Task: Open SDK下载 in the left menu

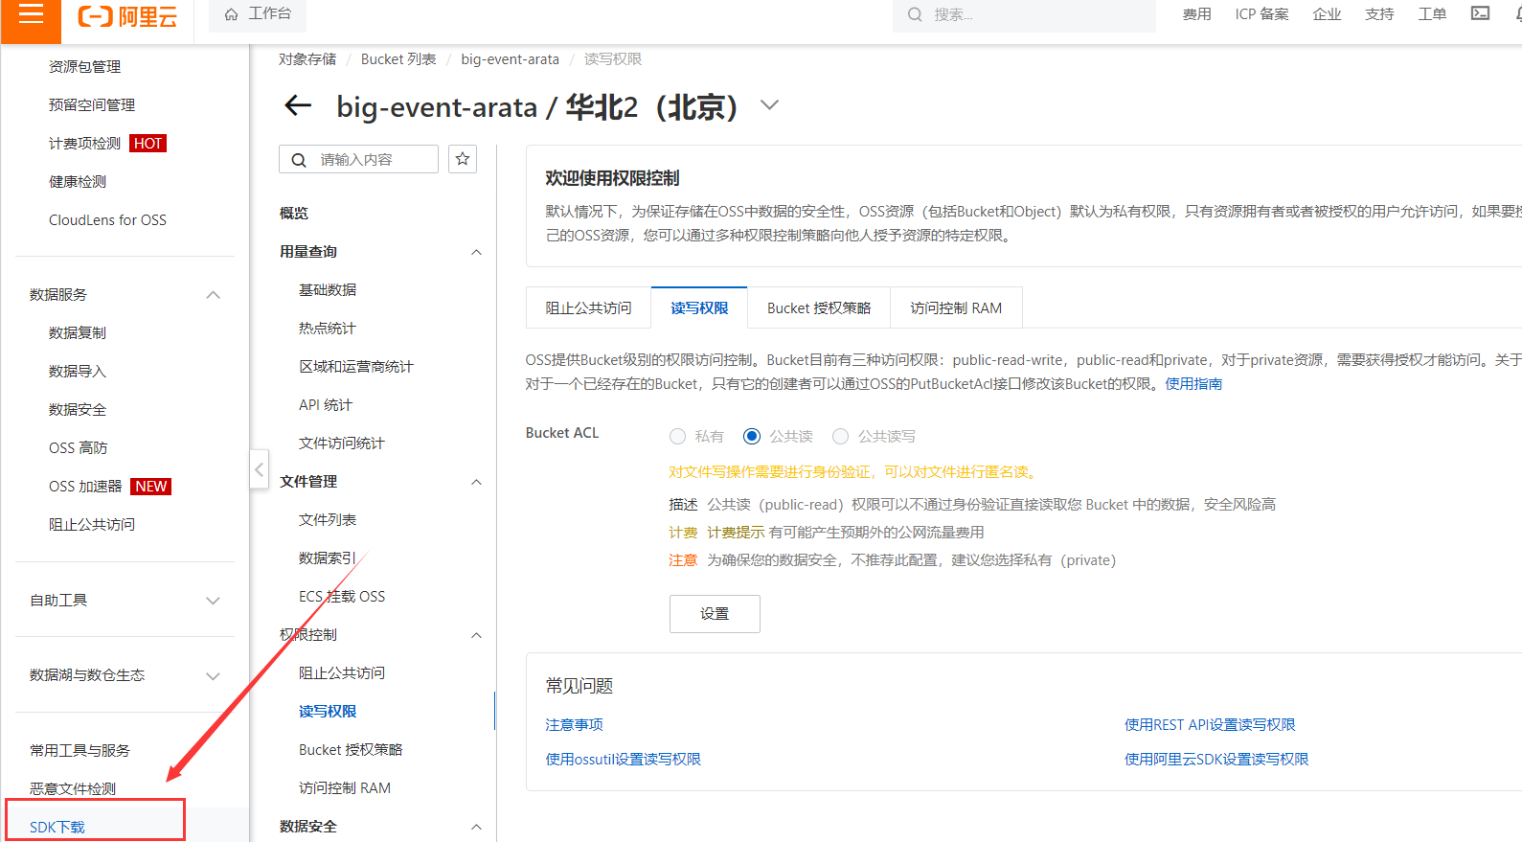Action: point(57,828)
